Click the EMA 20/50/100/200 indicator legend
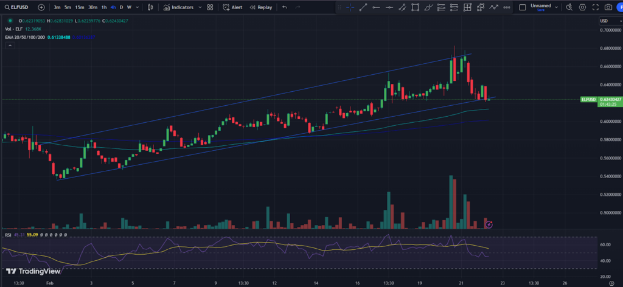Viewport: 623px width, 287px height. pos(24,37)
